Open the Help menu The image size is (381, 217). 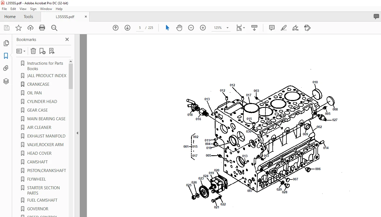click(59, 9)
